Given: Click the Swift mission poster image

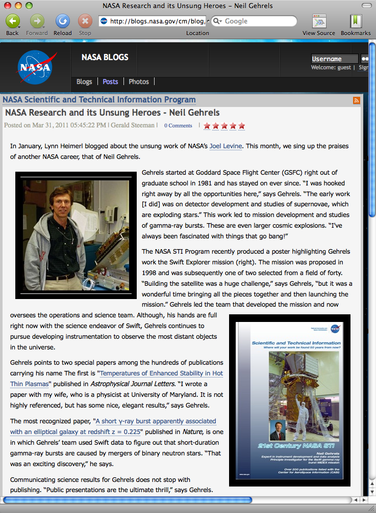Looking at the screenshot, I should (290, 400).
